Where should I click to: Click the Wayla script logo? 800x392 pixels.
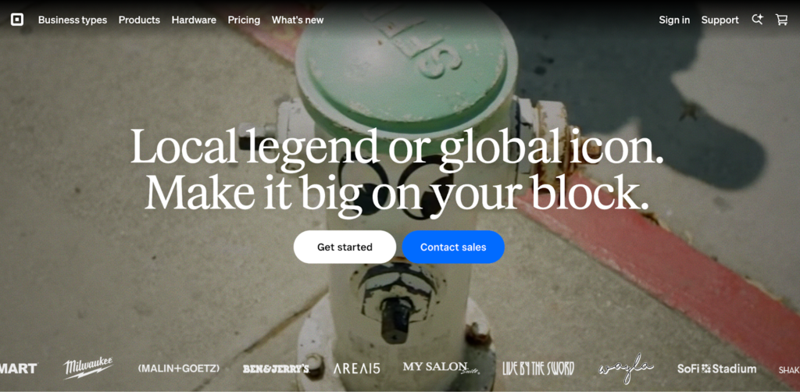[626, 369]
